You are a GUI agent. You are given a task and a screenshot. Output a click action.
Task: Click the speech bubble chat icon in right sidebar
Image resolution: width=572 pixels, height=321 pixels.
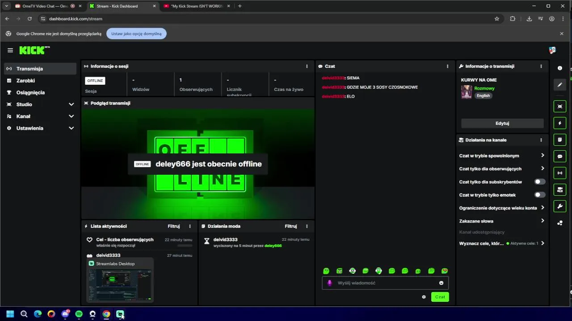[560, 157]
